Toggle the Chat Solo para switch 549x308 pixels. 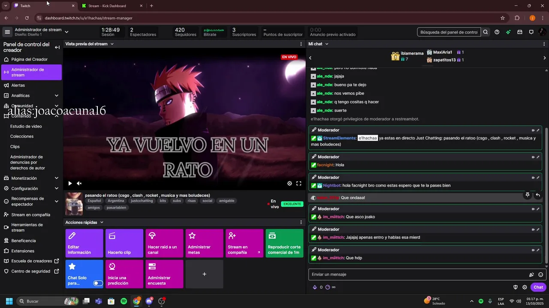coord(98,283)
